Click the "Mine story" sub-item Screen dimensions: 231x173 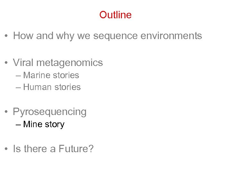[x=44, y=124]
